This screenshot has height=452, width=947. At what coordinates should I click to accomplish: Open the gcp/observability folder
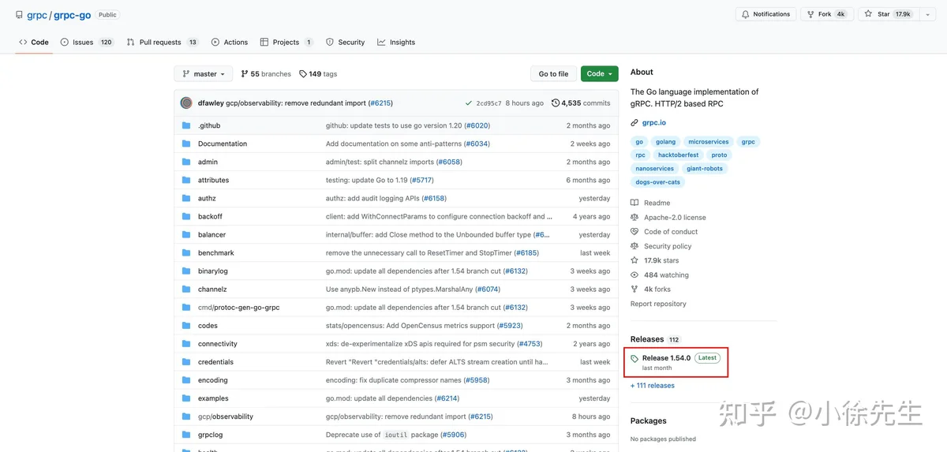pos(226,416)
